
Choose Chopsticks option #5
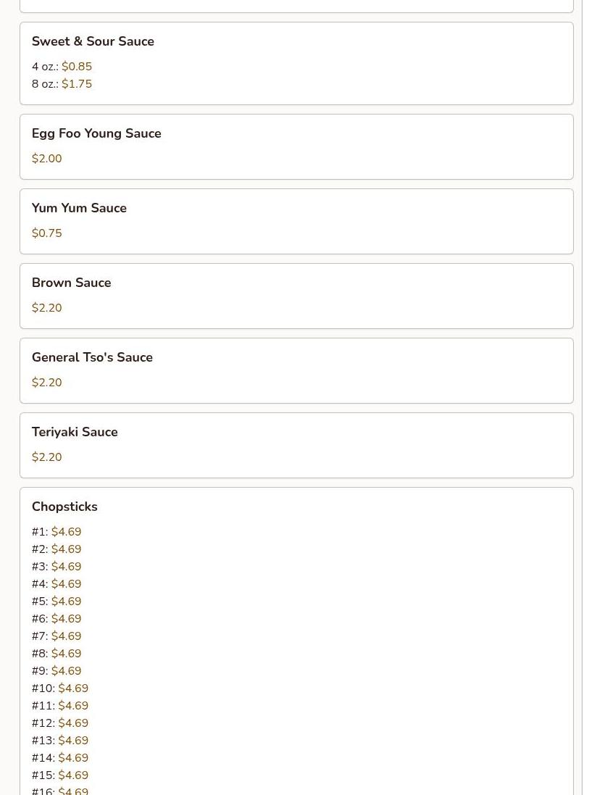[x=57, y=602]
